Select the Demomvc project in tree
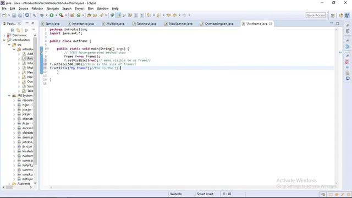The width and height of the screenshot is (352, 198). pyautogui.click(x=19, y=35)
